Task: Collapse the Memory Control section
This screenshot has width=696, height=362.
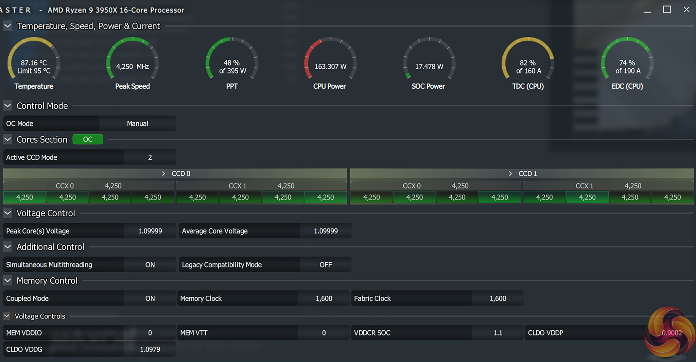Action: [x=7, y=281]
